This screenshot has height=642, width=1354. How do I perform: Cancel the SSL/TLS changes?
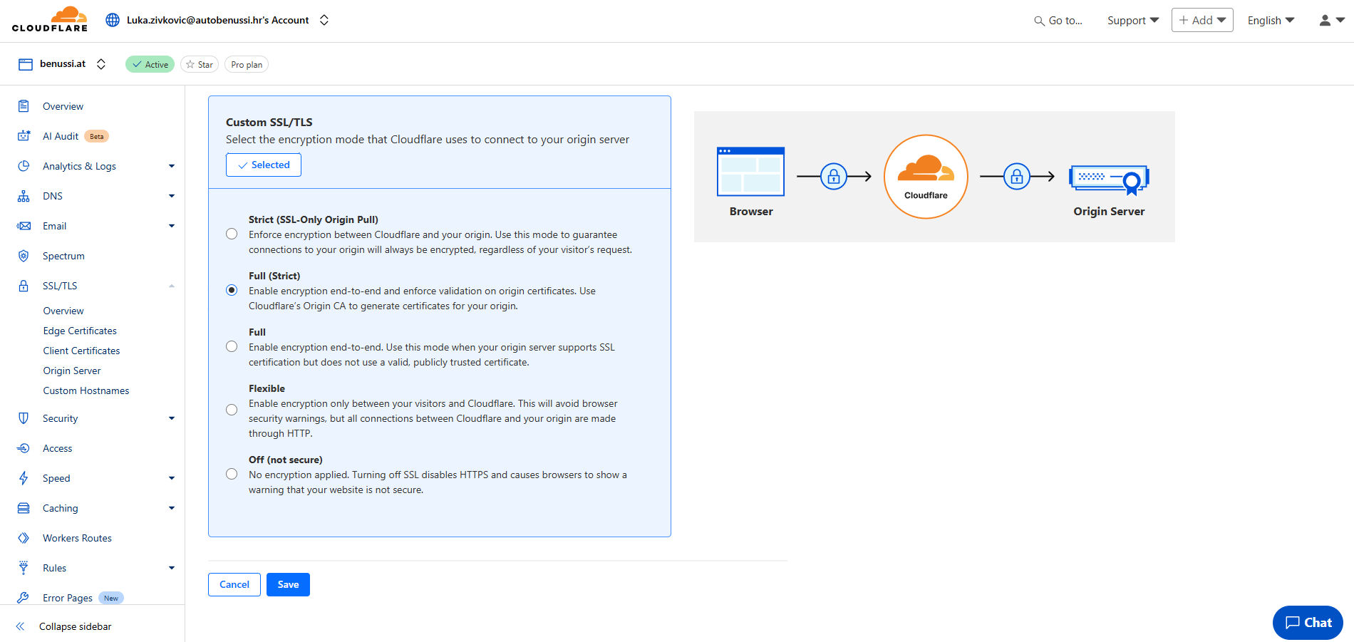point(234,584)
